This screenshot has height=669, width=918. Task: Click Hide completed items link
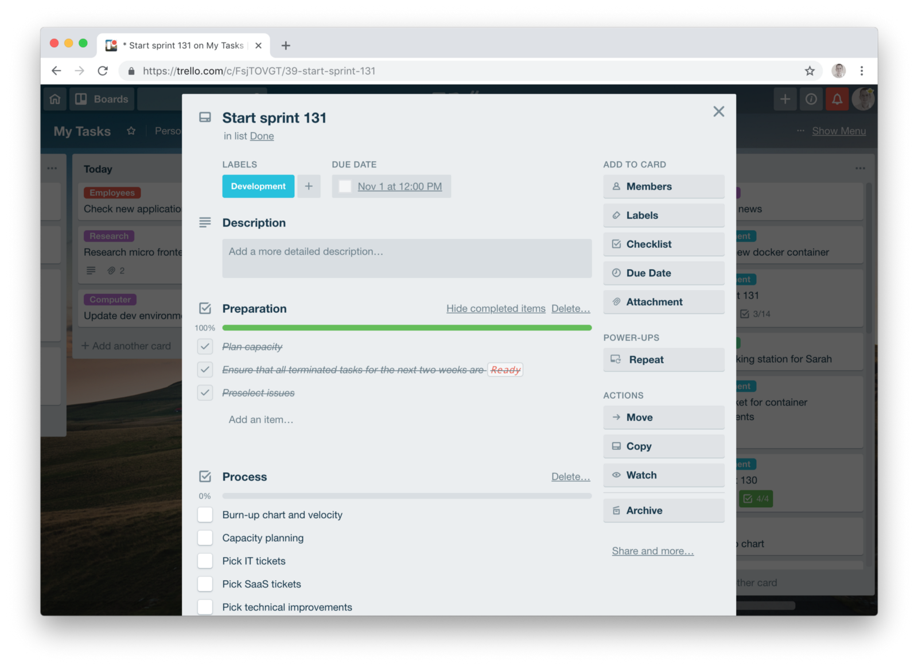(x=496, y=309)
